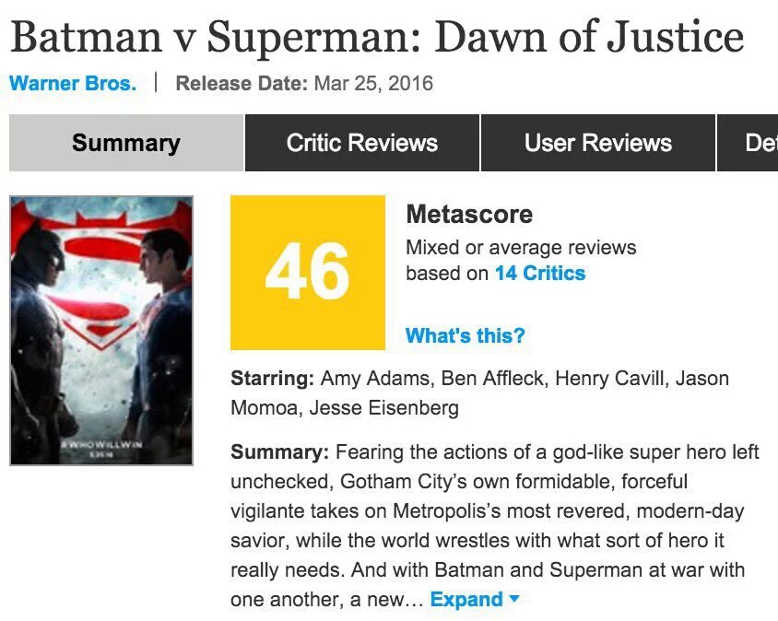The image size is (778, 621).
Task: Click the Metascore heading text
Action: (x=469, y=215)
